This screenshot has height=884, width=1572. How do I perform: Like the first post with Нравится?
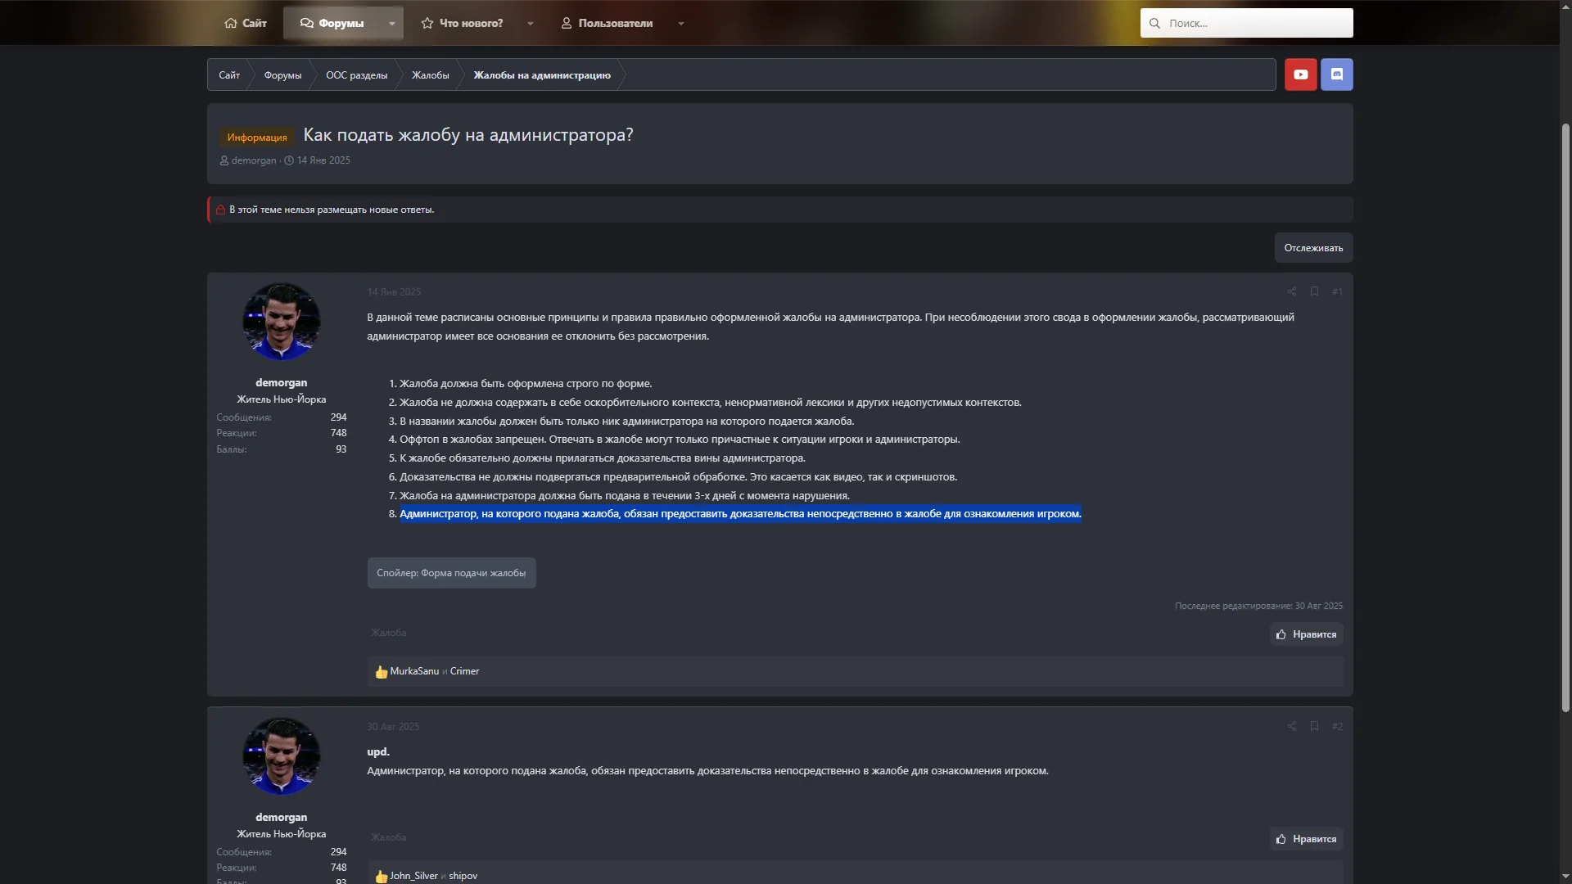point(1306,634)
